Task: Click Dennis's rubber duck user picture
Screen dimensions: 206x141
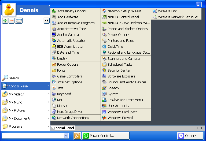Action: pyautogui.click(x=9, y=10)
